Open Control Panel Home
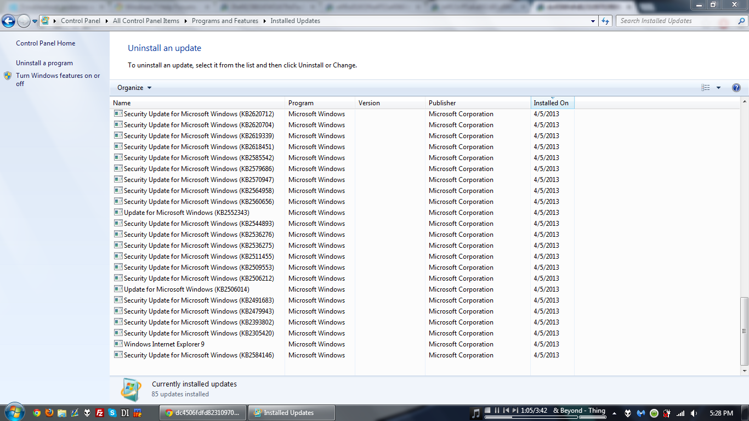Image resolution: width=749 pixels, height=421 pixels. pyautogui.click(x=46, y=43)
